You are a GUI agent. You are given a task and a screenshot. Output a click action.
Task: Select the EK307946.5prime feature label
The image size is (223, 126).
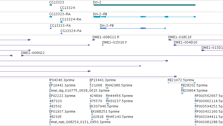coord(104,106)
